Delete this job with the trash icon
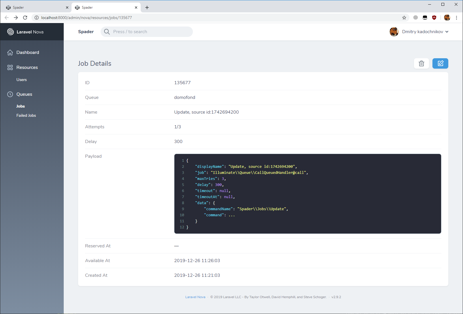Image resolution: width=463 pixels, height=314 pixels. coord(421,63)
